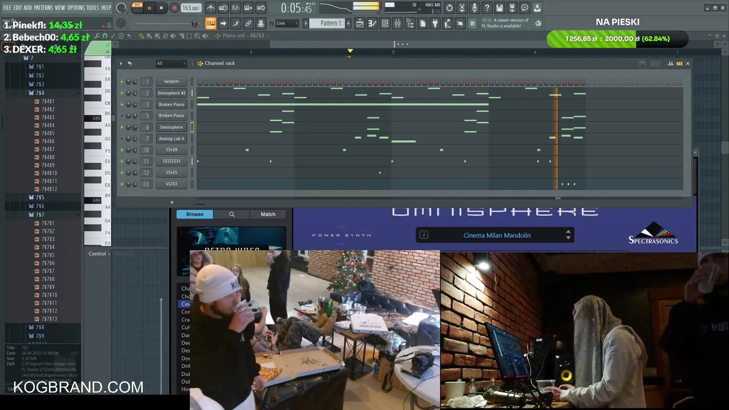The image size is (729, 410).
Task: Switch to PAT pattern mode
Action: pos(137,5)
